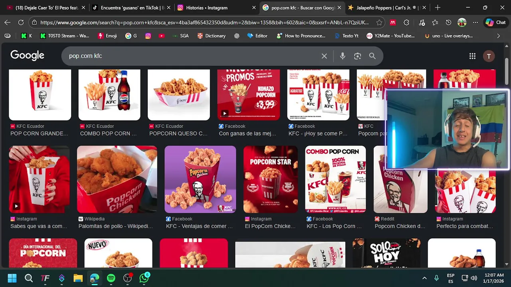Start voice search with microphone icon

pos(343,56)
